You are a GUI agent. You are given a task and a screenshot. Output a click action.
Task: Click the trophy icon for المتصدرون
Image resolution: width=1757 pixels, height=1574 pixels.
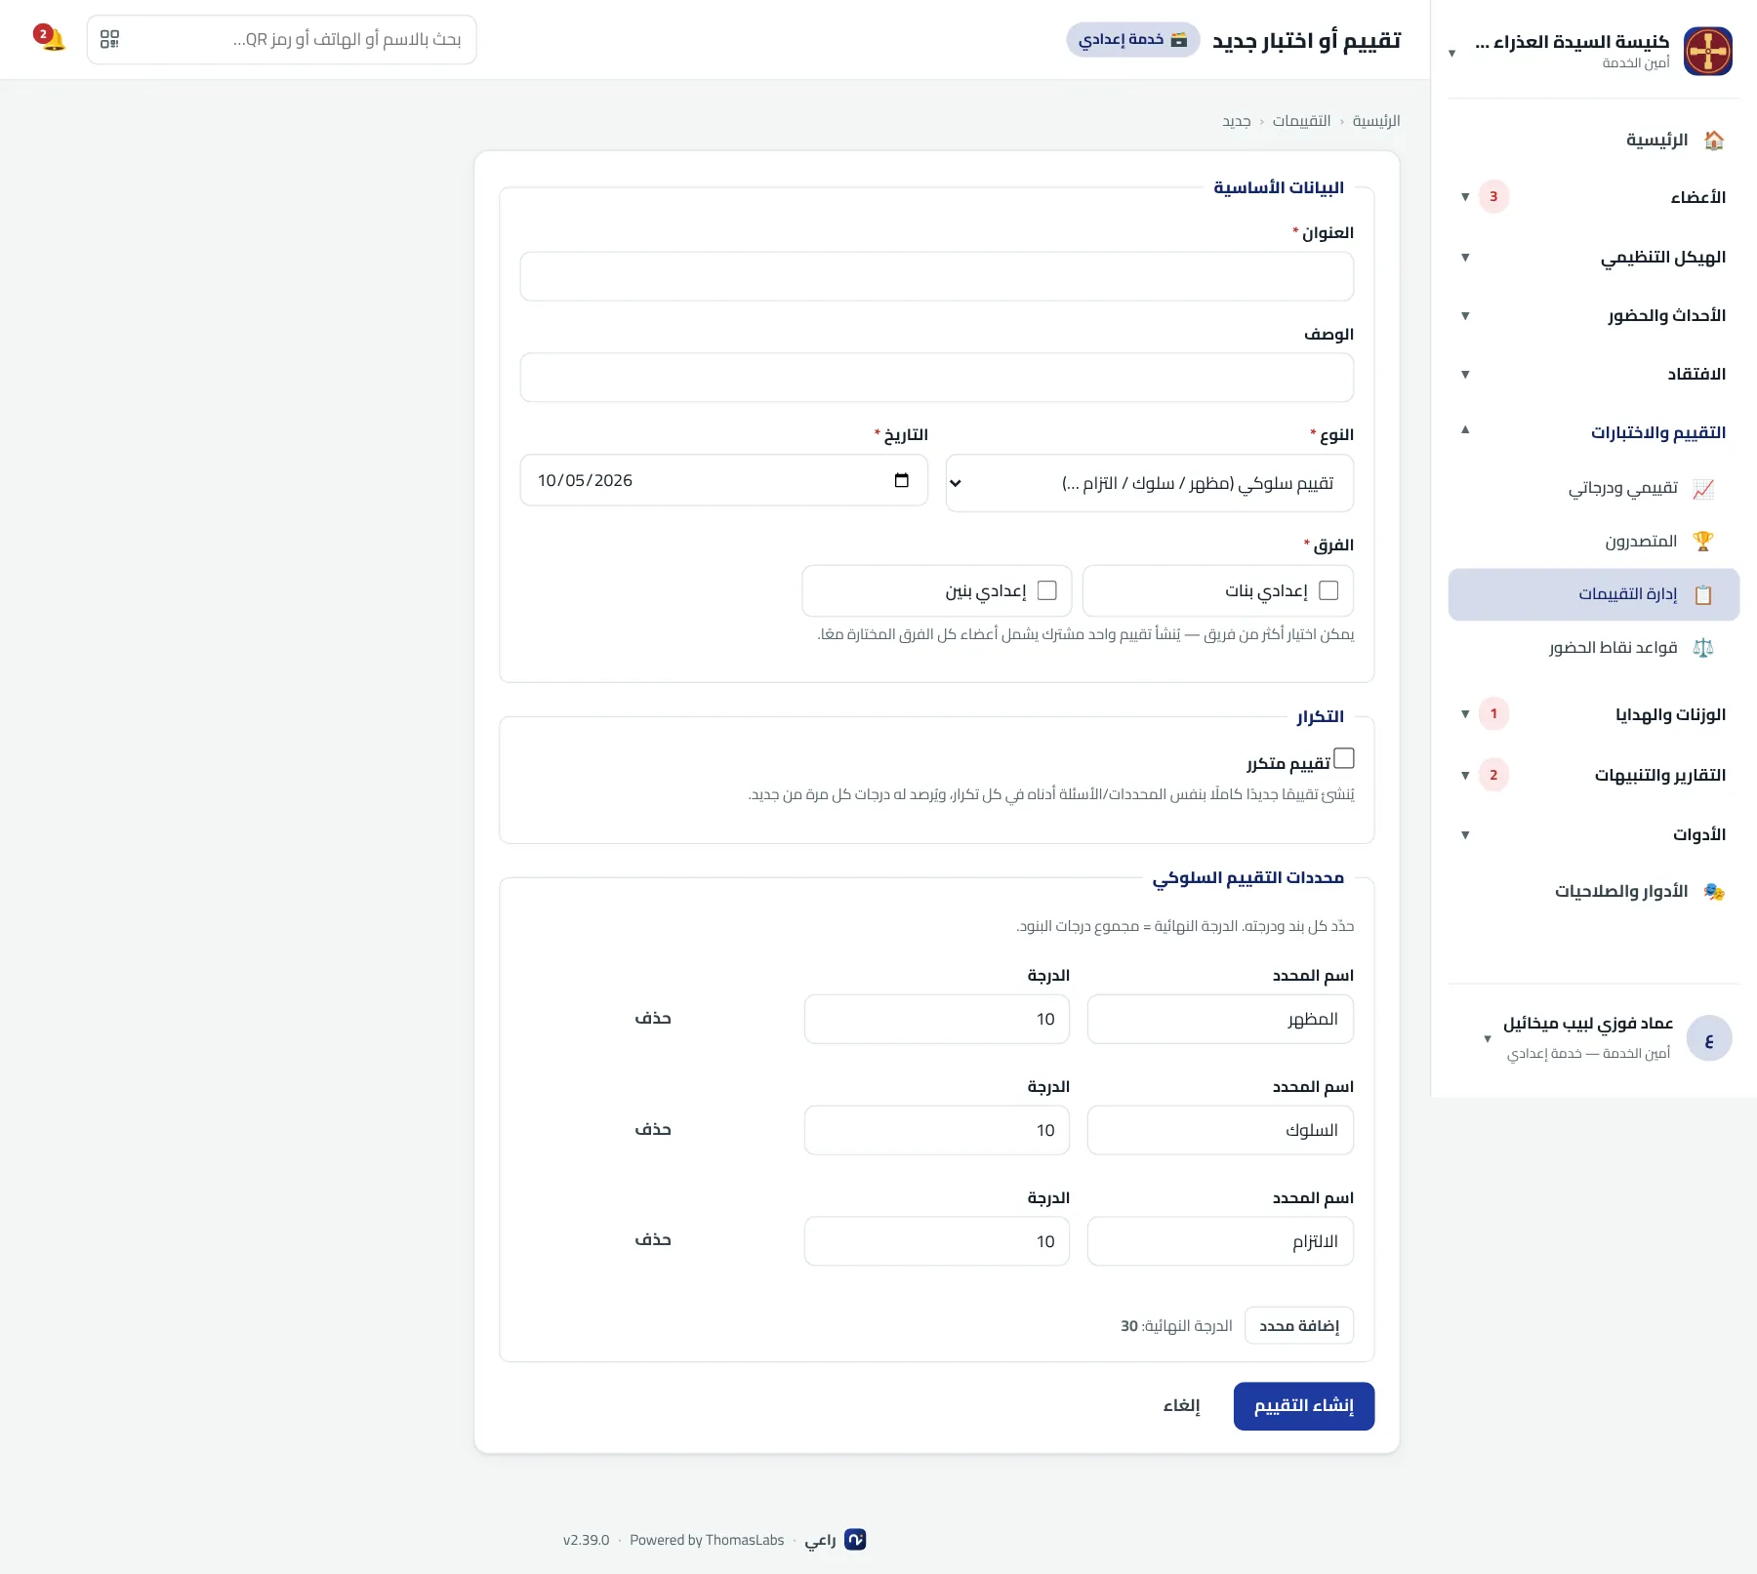pos(1703,541)
